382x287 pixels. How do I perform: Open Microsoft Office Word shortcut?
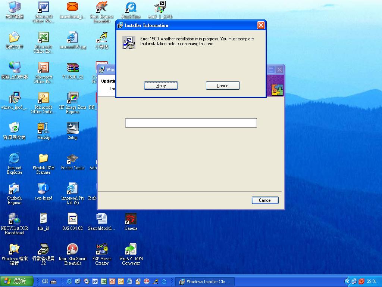tap(43, 12)
